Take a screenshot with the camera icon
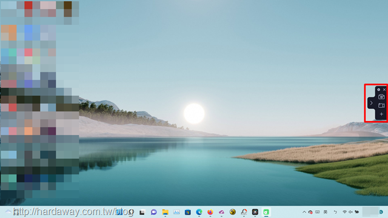388x218 pixels. (x=381, y=97)
